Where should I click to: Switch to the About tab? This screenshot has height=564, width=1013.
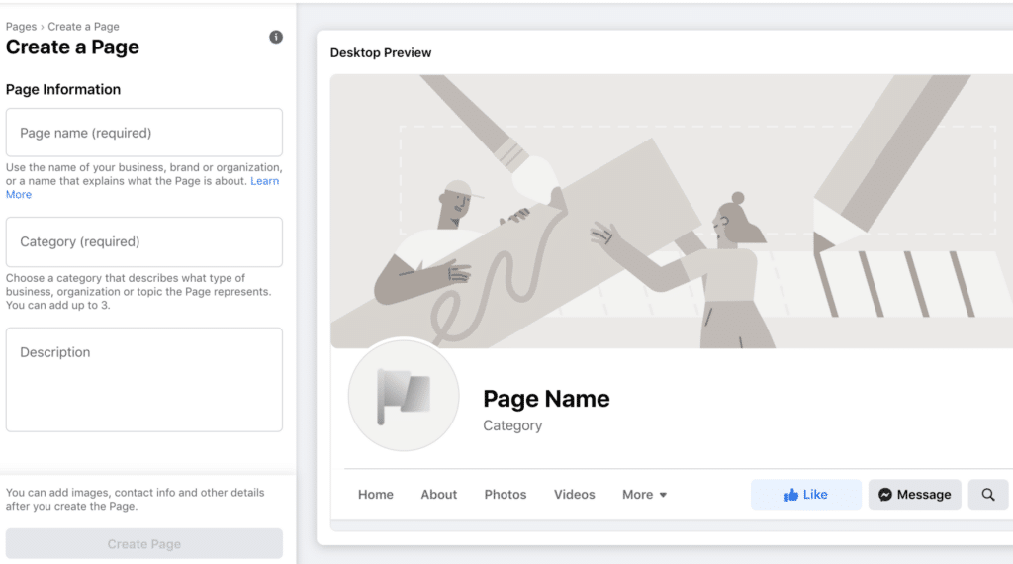[x=439, y=495]
